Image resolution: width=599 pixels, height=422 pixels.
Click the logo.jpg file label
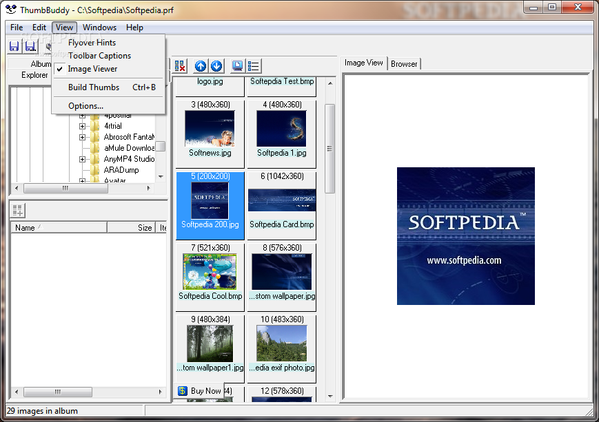click(x=210, y=81)
